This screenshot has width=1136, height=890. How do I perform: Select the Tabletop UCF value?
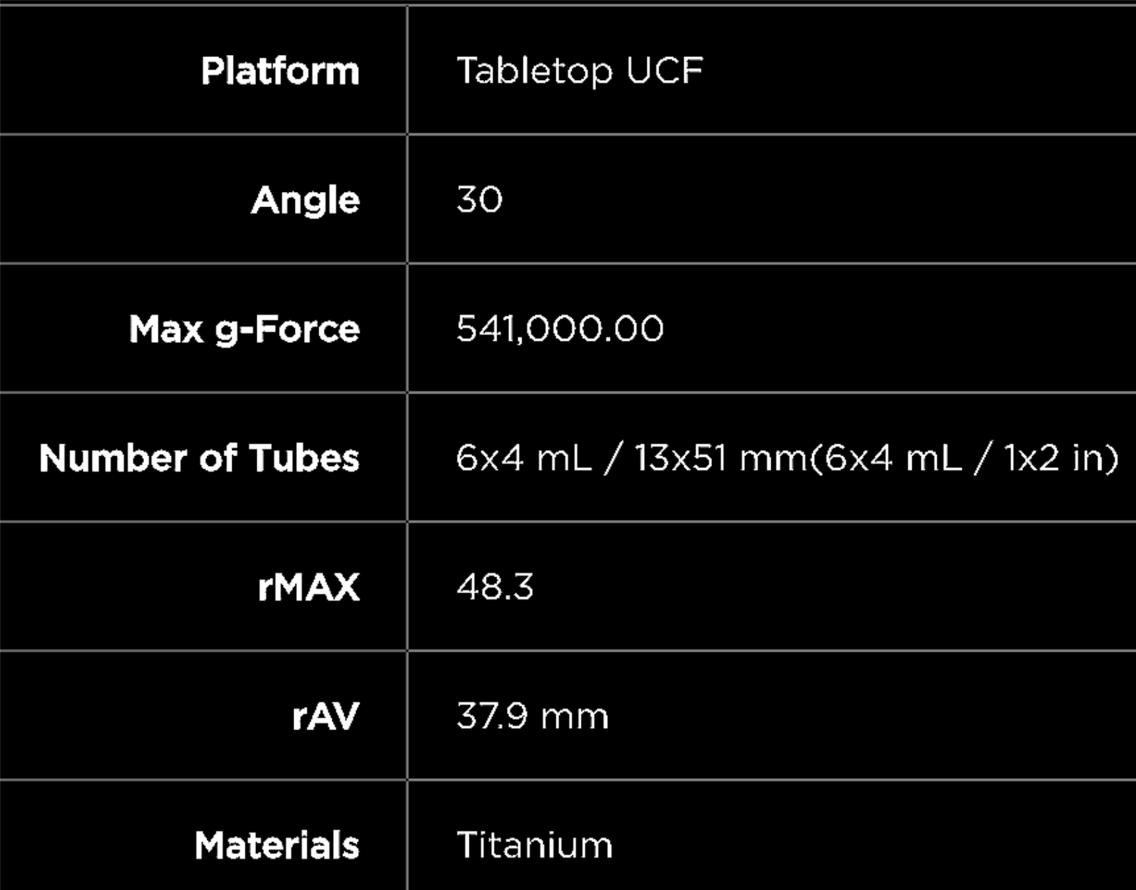580,71
